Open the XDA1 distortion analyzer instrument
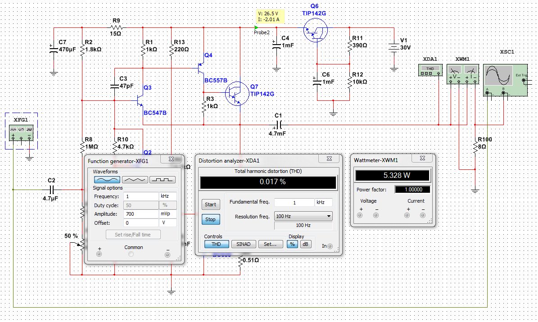 (430, 70)
